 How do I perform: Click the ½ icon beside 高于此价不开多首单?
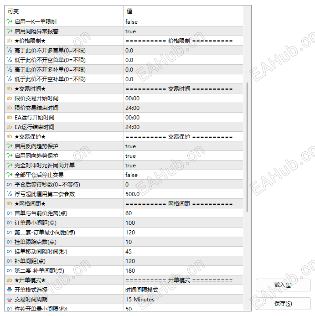tap(9, 50)
